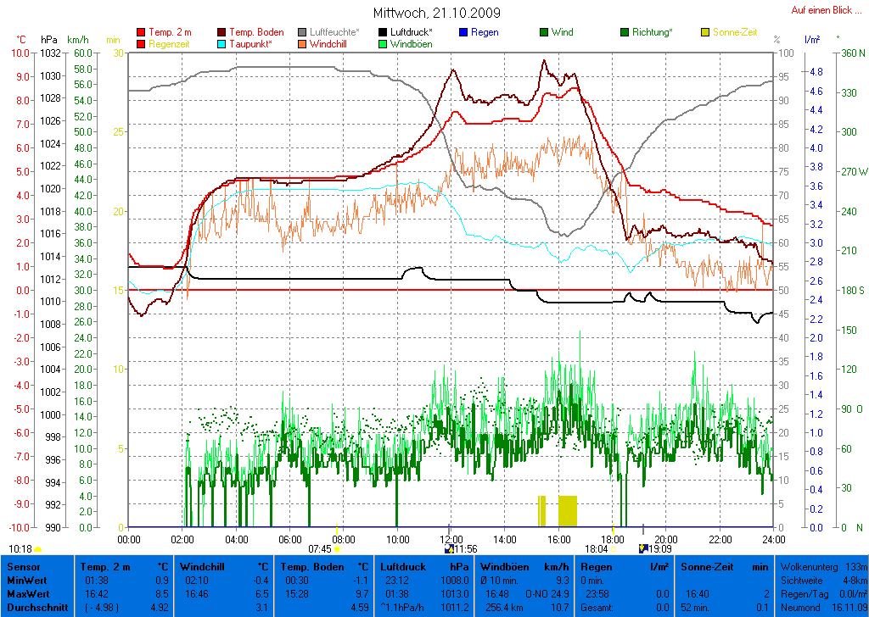869x617 pixels.
Task: Click the chart title Mittwoch, 21.10.2009
Action: pyautogui.click(x=436, y=14)
